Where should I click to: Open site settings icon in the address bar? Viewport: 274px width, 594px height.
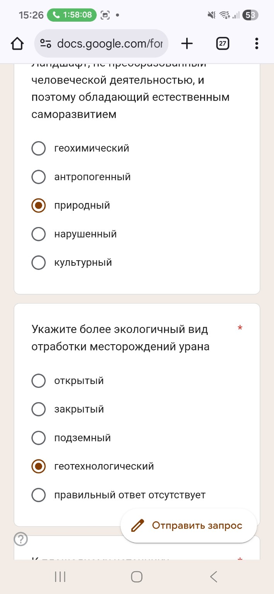[45, 43]
